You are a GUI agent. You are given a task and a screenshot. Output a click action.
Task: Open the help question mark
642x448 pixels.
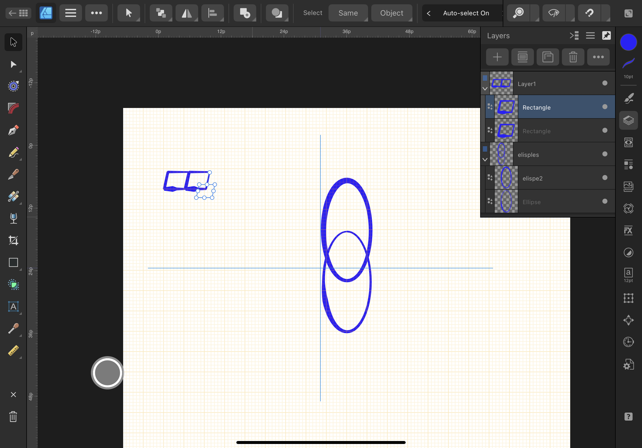click(628, 417)
